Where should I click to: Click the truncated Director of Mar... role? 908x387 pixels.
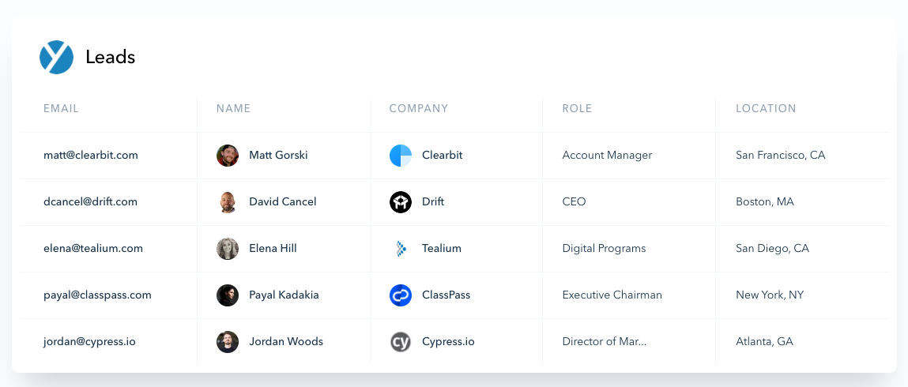(x=605, y=342)
